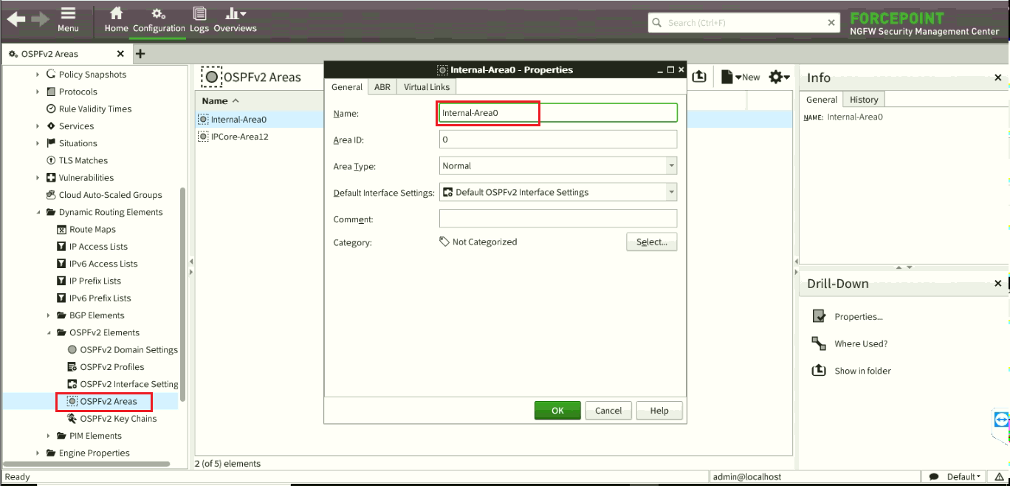
Task: Open the hamburger Menu
Action: (x=68, y=20)
